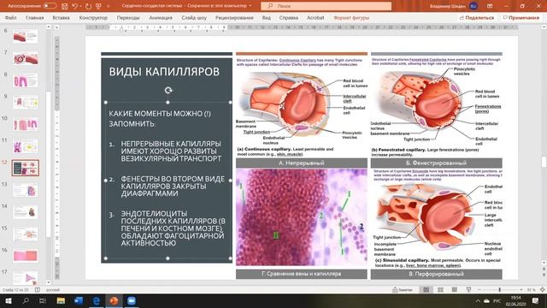Screen dimensions: 547x308
Task: Click the zoom slider handle
Action: coord(499,290)
